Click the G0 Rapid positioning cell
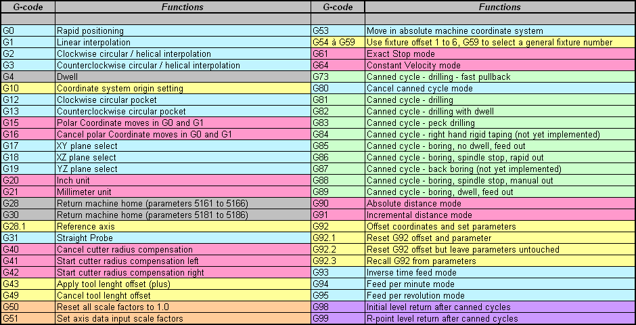This screenshot has height=325, width=636. 183,31
